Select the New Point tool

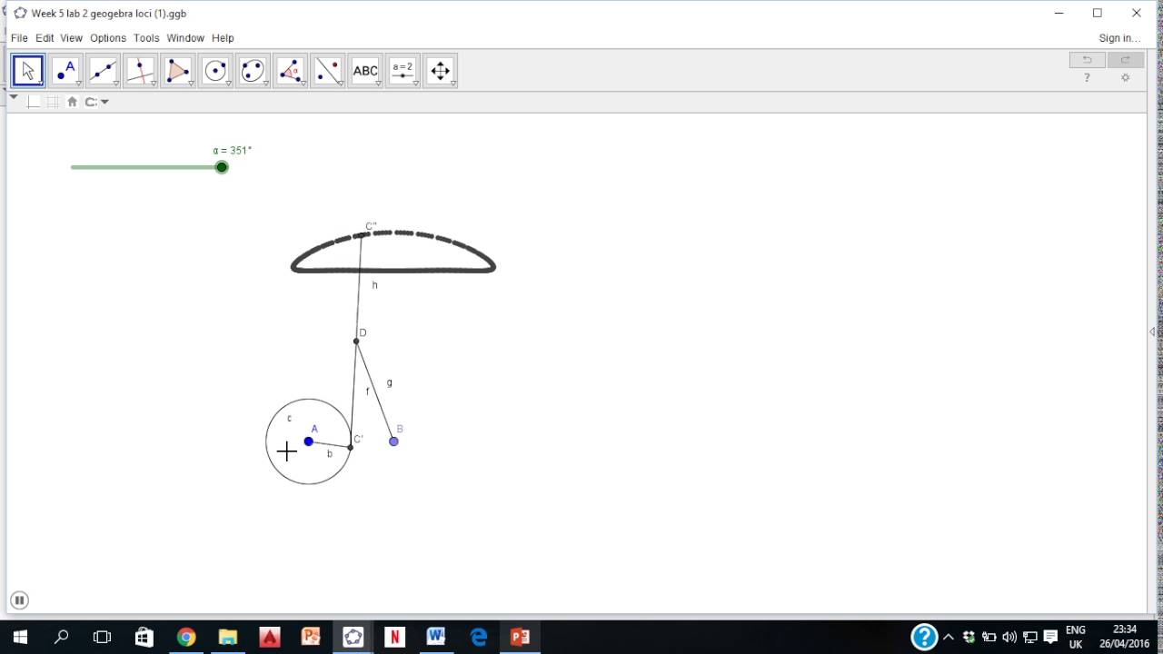(65, 70)
